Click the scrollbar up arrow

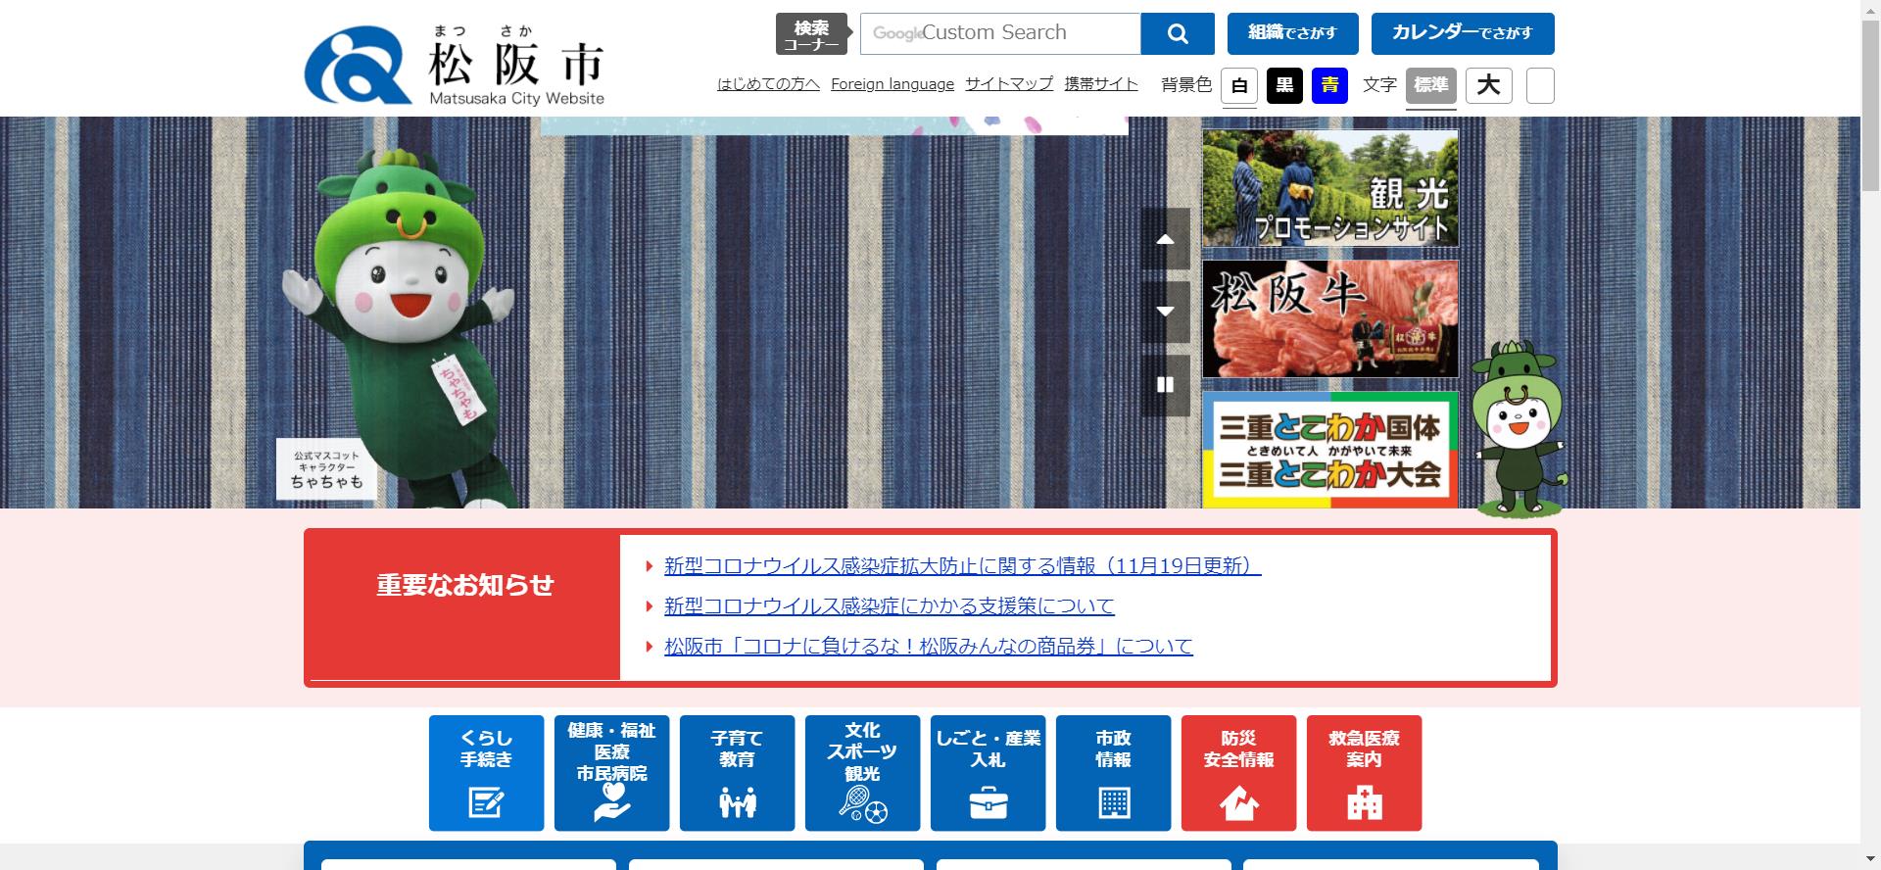(x=1870, y=9)
